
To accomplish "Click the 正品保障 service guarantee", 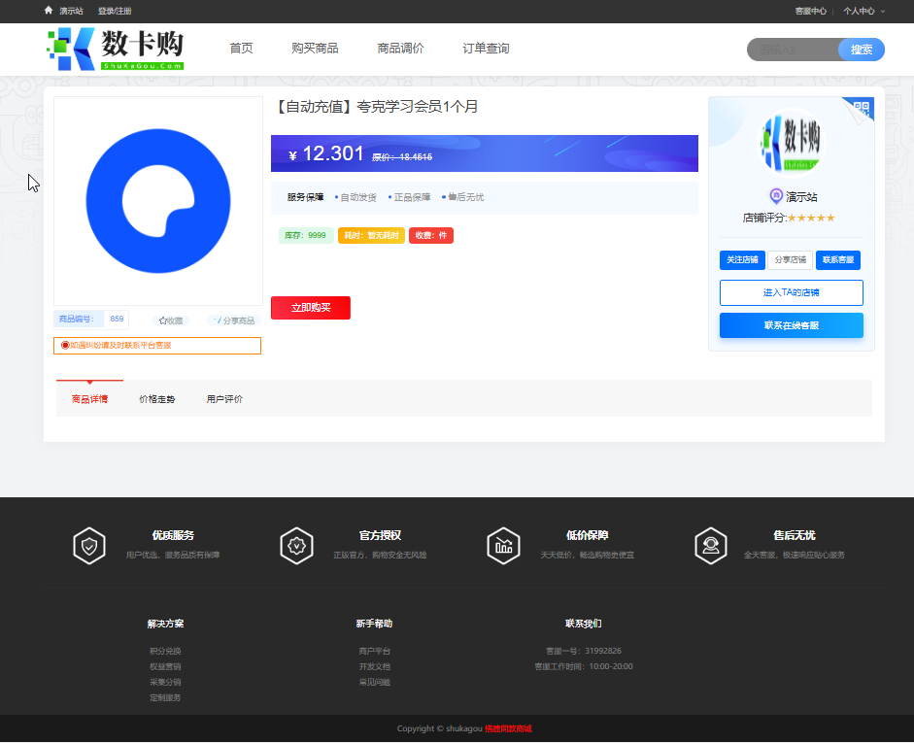I will [409, 197].
